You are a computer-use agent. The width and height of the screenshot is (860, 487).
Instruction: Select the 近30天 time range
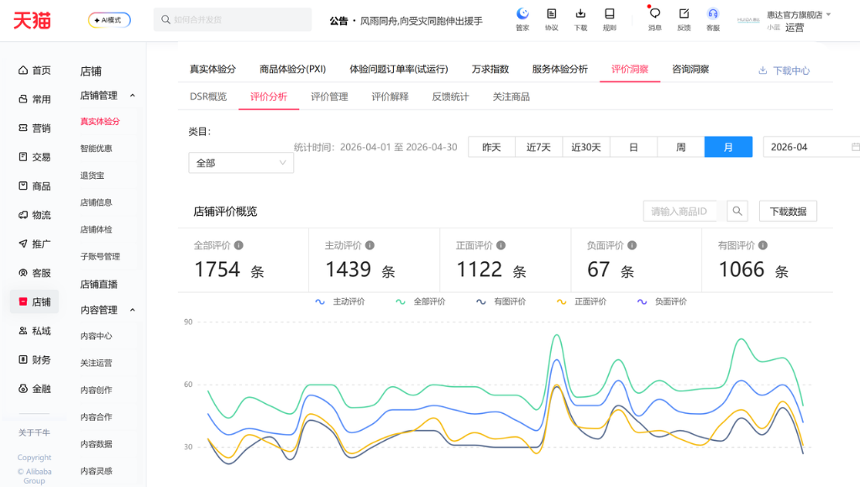tap(585, 147)
